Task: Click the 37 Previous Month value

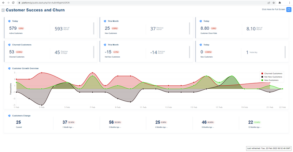Action: [153, 29]
